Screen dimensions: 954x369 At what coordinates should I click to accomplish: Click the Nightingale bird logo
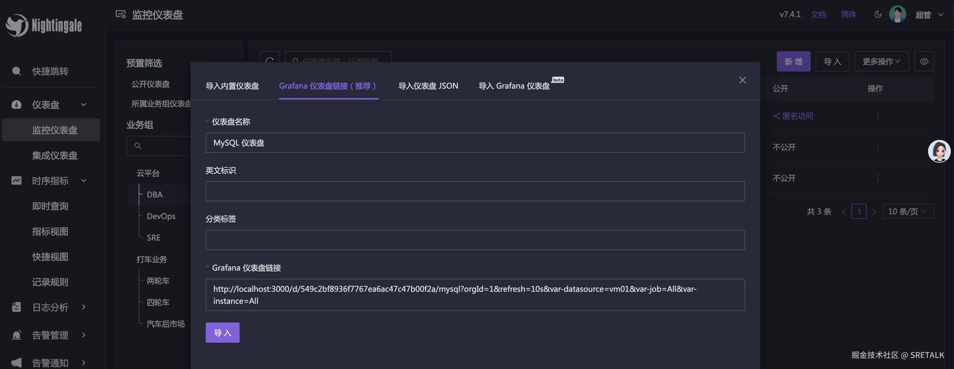[17, 25]
